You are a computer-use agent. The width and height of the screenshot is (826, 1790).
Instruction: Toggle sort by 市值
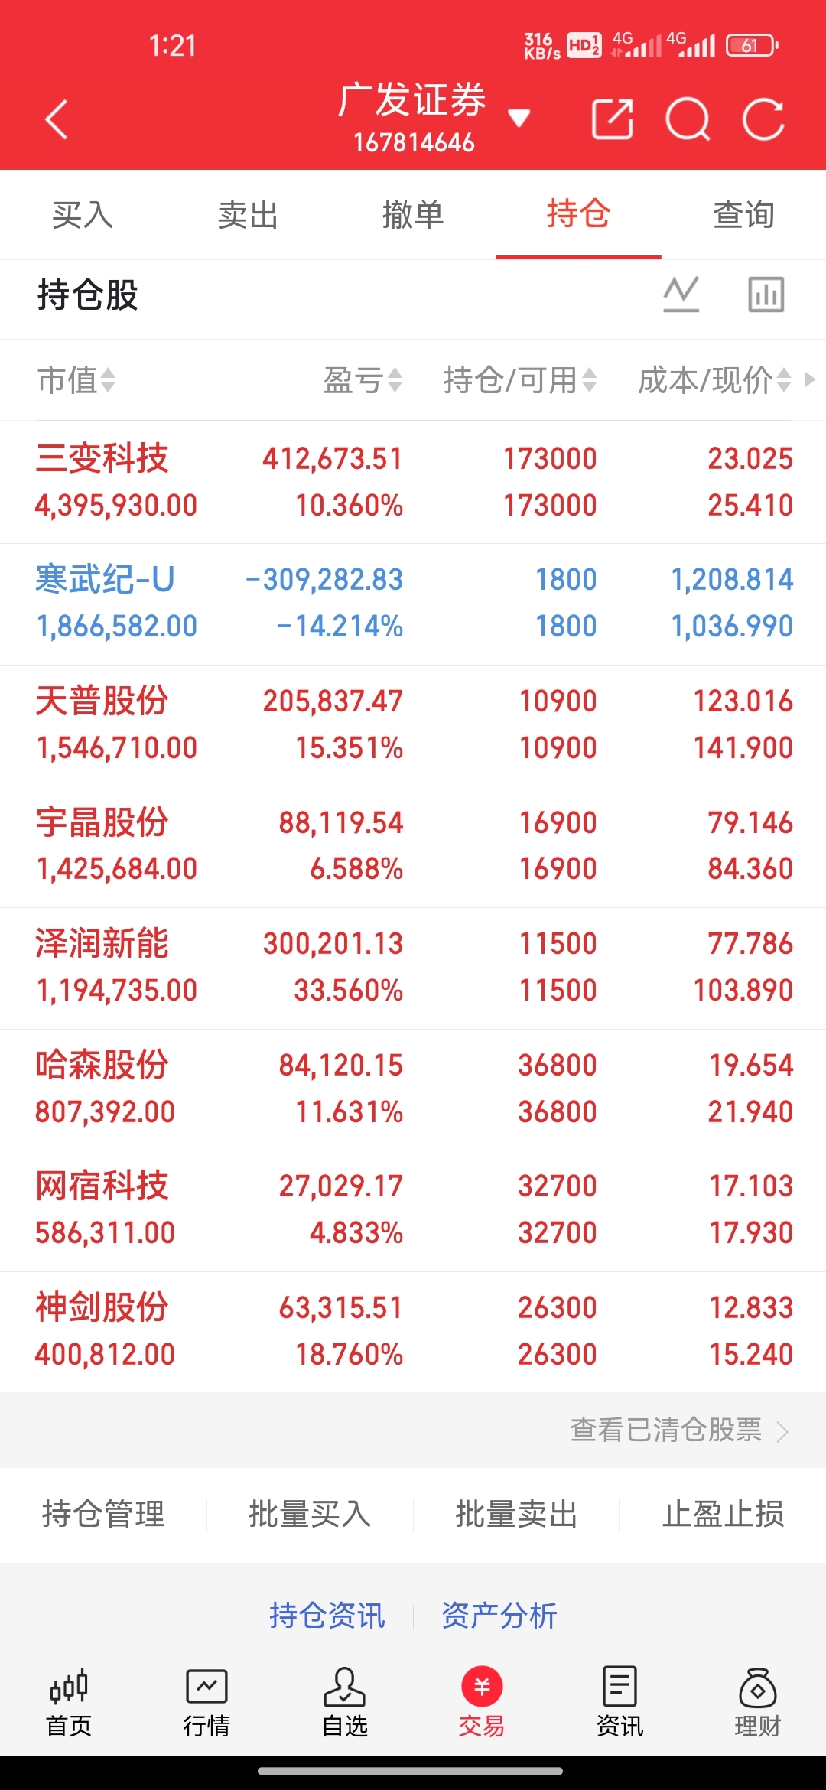click(x=76, y=380)
